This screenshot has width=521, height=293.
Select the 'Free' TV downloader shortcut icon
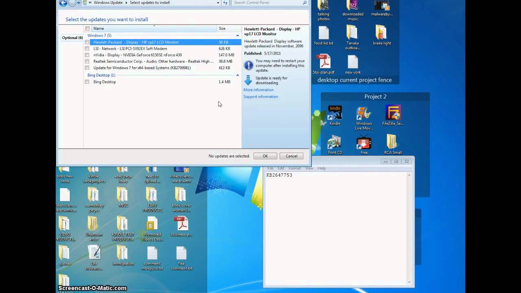364,145
